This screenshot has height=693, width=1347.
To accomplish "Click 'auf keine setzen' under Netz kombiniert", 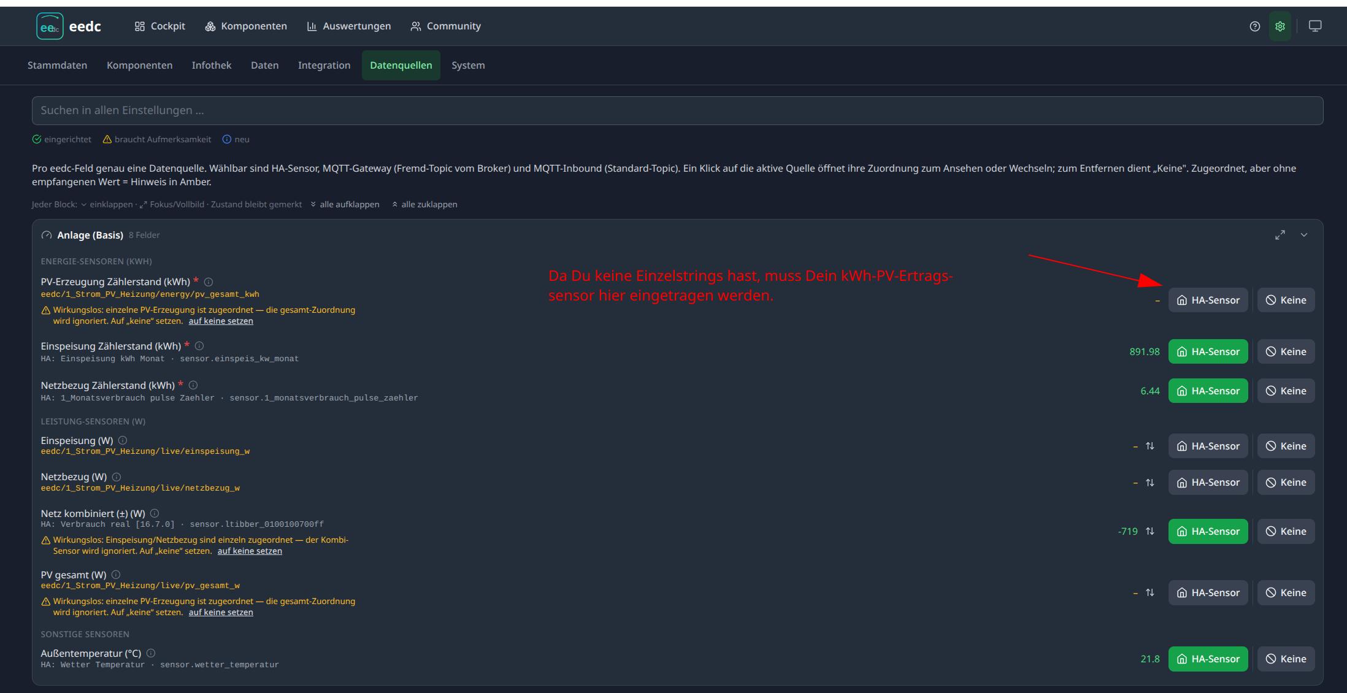I will (x=250, y=551).
